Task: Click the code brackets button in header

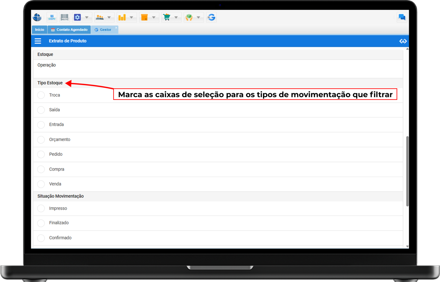Action: tap(403, 41)
